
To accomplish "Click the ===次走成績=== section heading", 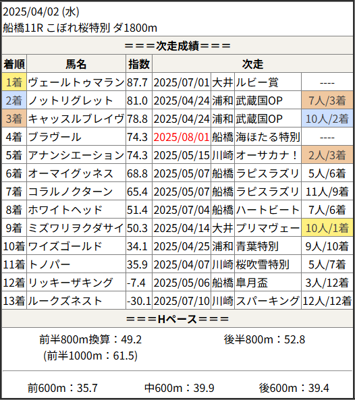I will pos(177,46).
